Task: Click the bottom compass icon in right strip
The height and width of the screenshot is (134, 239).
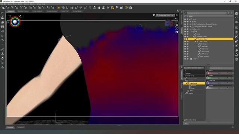Action: (236, 59)
